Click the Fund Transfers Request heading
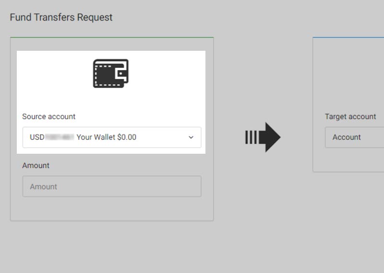 61,17
